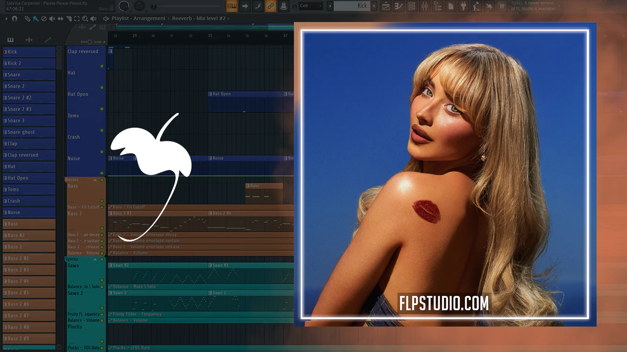The height and width of the screenshot is (352, 627).
Task: Open pattern menu arrow left of Kick
Action: tap(330, 6)
